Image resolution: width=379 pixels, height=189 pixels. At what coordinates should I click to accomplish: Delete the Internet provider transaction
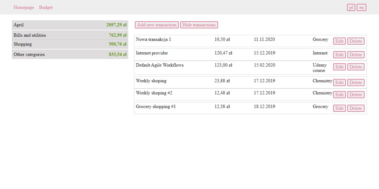[x=356, y=55]
